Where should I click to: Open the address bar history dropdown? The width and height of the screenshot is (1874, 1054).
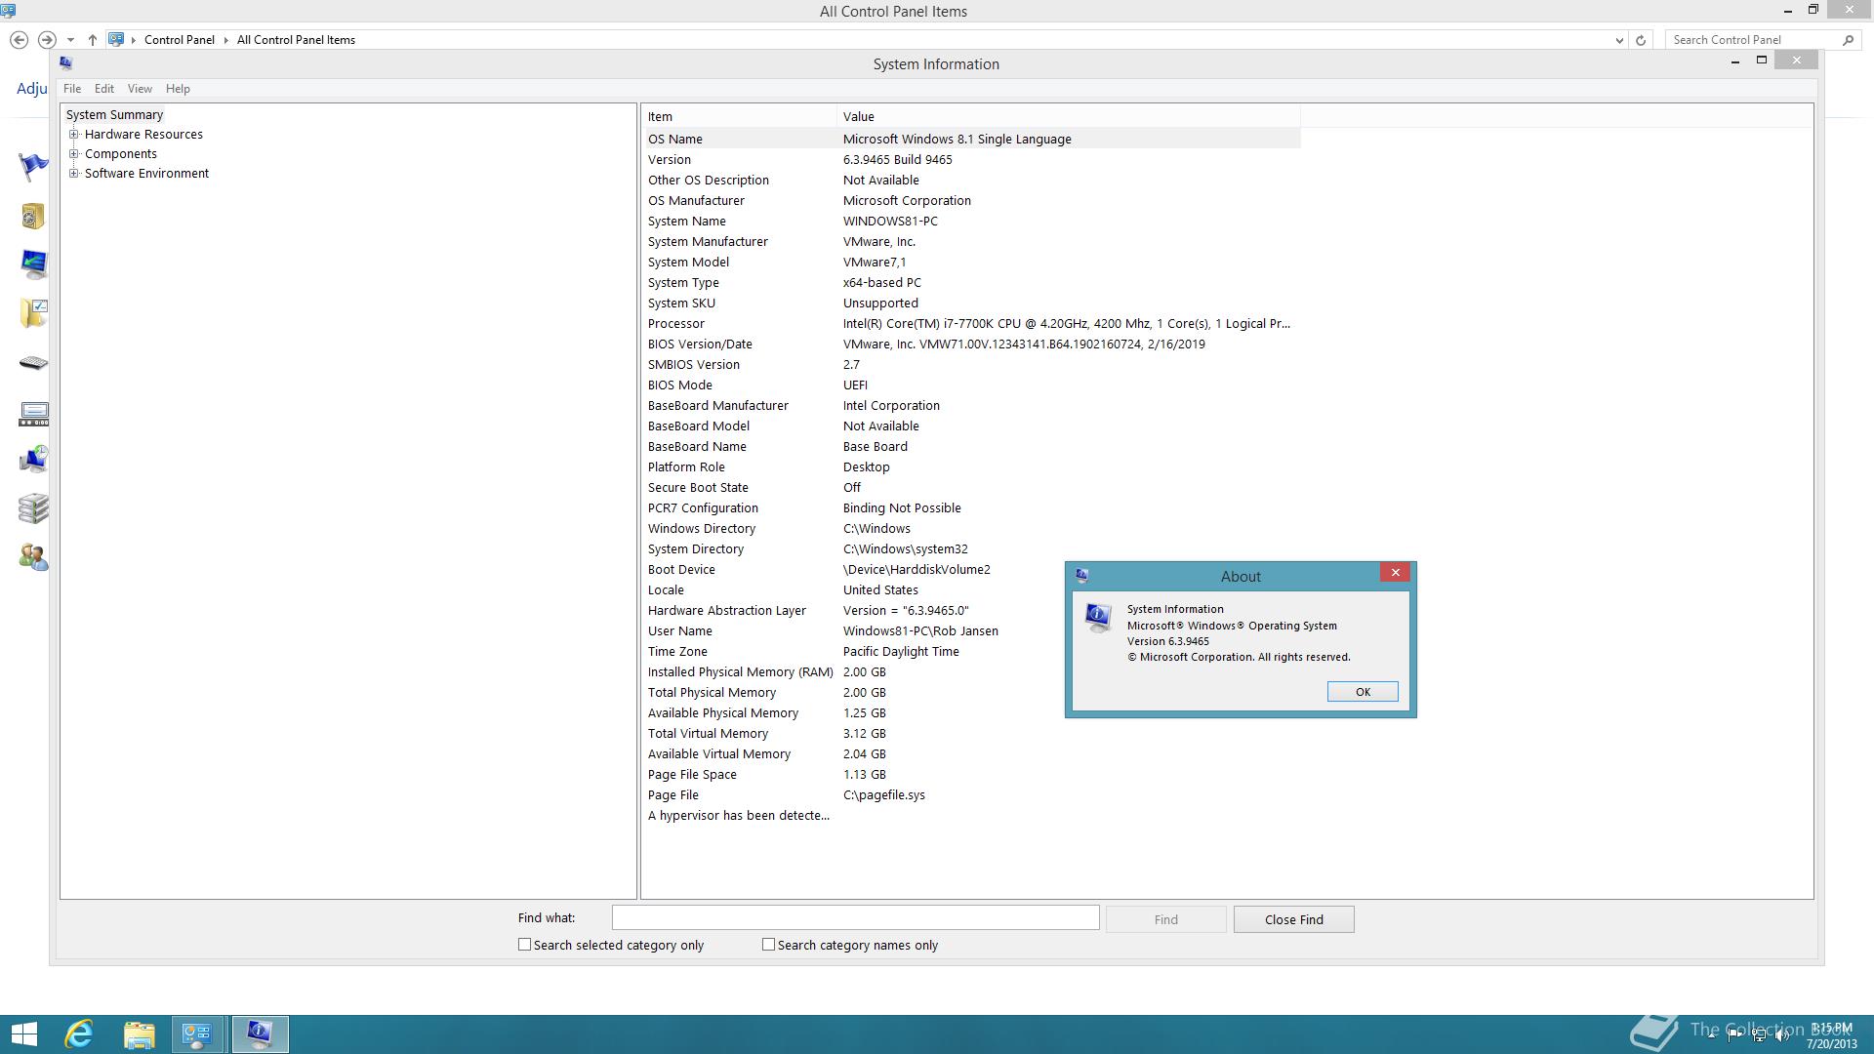pos(1619,40)
